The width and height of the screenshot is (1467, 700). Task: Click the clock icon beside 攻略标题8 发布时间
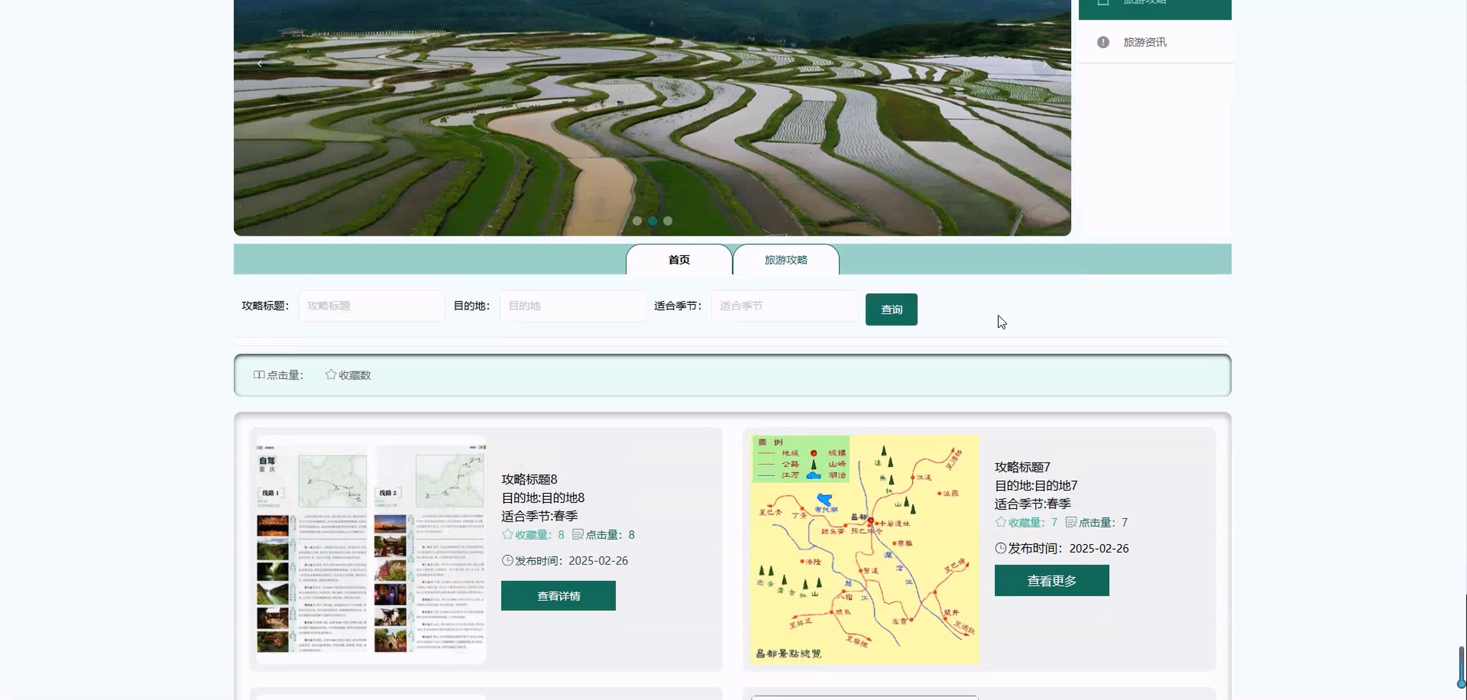tap(507, 560)
